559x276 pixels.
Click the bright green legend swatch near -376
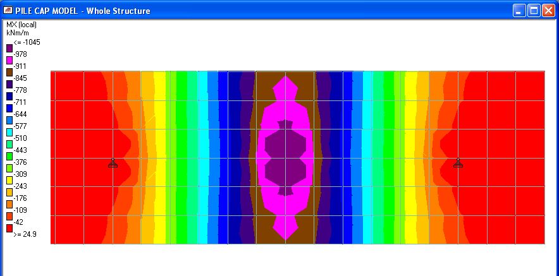click(9, 157)
